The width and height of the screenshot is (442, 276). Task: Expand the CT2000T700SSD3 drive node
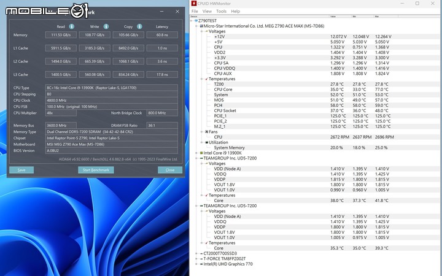(196, 253)
